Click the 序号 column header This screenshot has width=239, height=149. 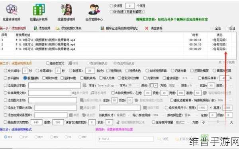(x=4, y=35)
